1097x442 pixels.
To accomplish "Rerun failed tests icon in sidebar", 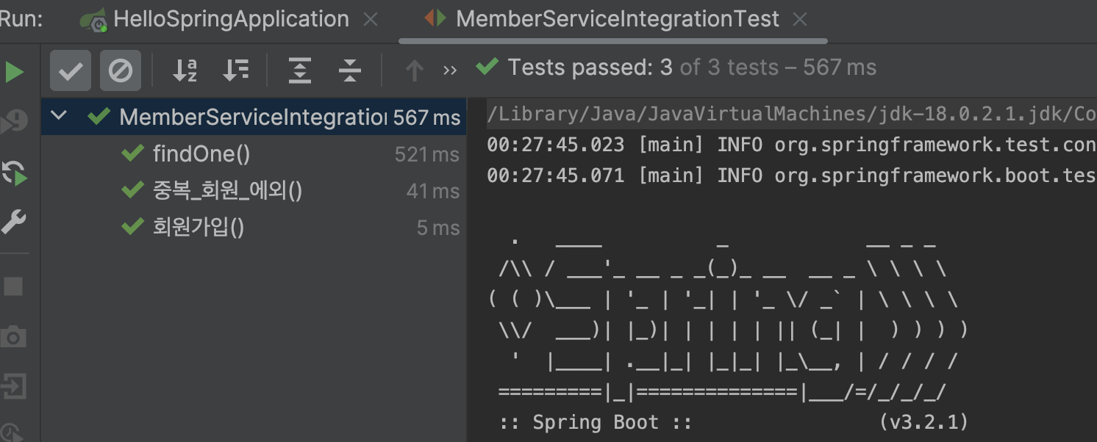I will [x=14, y=123].
